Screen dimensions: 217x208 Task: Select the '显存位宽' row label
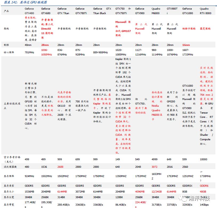9,197
